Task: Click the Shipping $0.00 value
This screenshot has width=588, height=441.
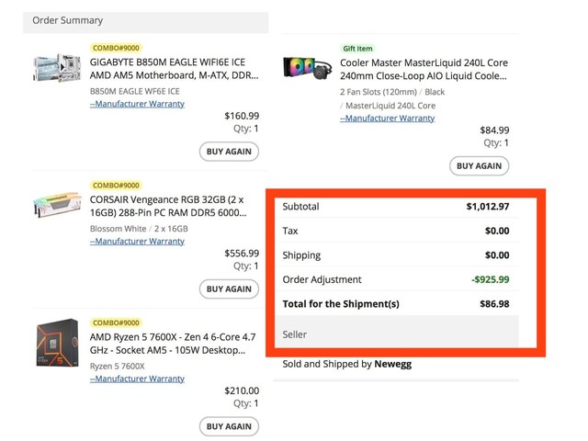Action: (x=497, y=255)
